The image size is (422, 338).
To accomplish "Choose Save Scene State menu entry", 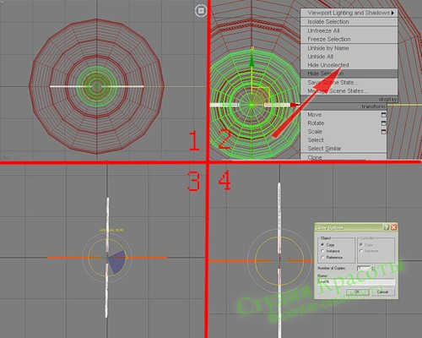I will (349, 83).
